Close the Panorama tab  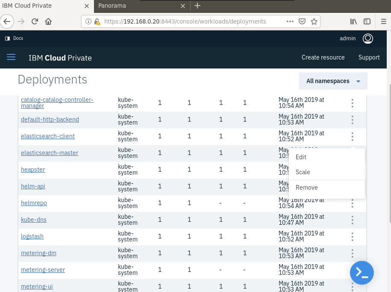(183, 6)
